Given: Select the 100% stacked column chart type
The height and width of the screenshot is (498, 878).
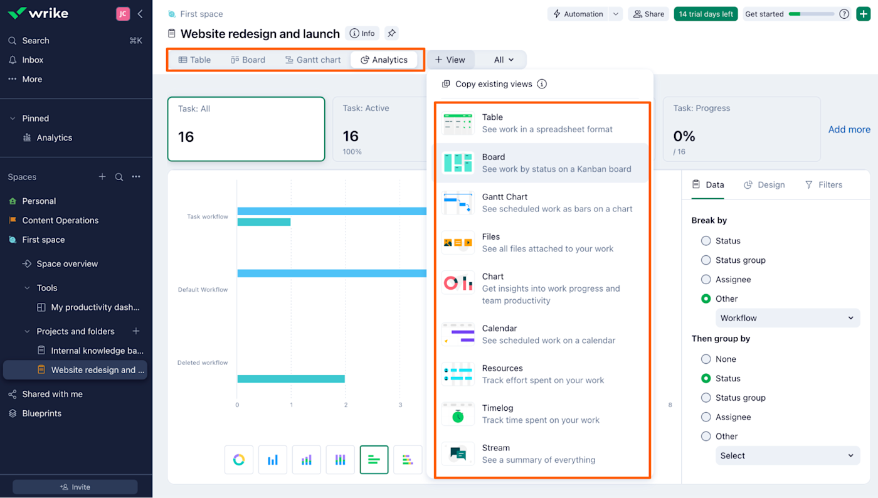Looking at the screenshot, I should 340,460.
